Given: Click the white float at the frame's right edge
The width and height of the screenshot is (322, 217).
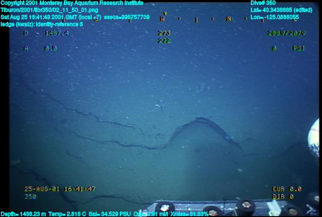Looking at the screenshot, I should pos(314,138).
